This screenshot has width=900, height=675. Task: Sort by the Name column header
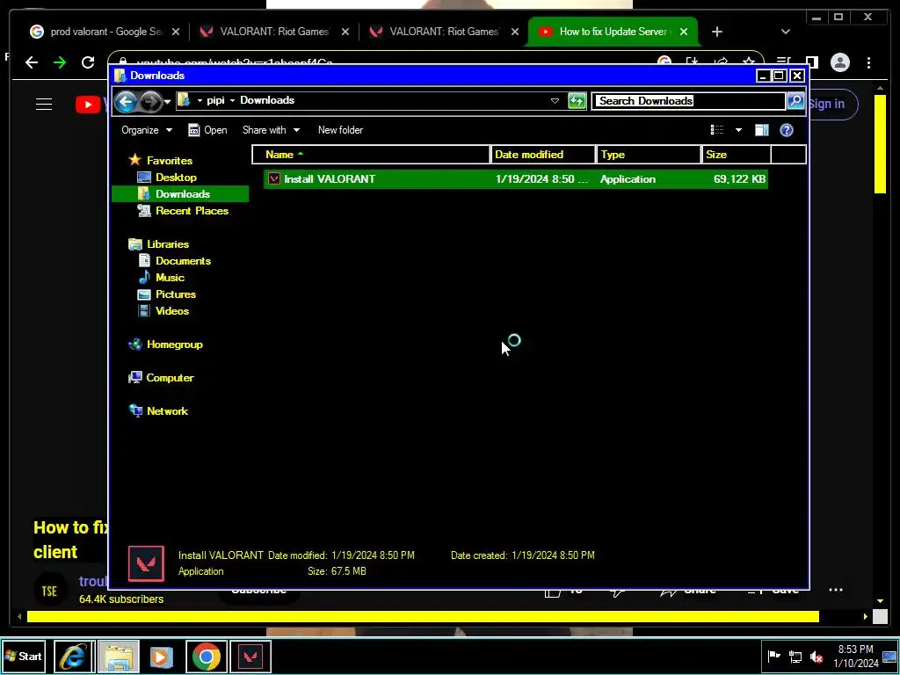coord(371,155)
